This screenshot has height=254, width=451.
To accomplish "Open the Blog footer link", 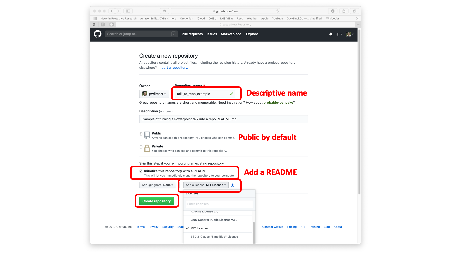I will click(327, 227).
